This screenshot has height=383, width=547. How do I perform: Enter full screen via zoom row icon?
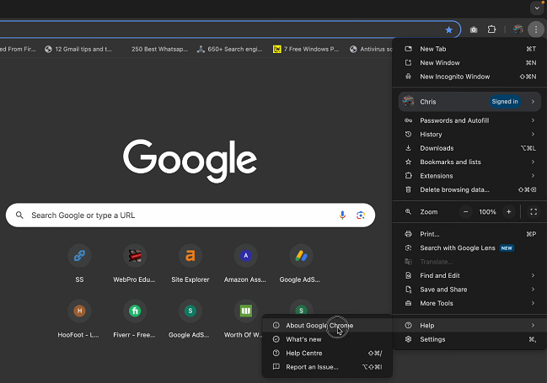[x=534, y=211]
